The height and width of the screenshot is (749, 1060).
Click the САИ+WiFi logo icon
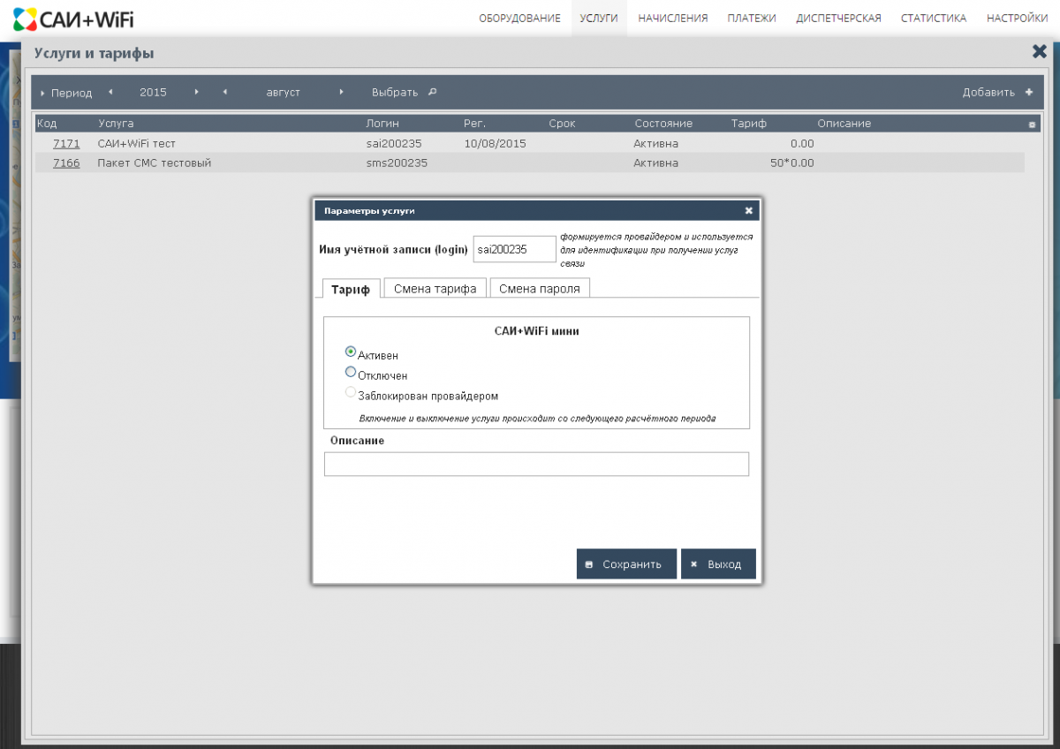26,18
